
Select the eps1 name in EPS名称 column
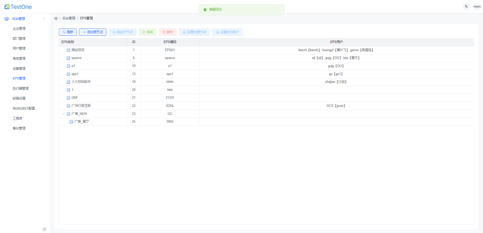click(75, 74)
